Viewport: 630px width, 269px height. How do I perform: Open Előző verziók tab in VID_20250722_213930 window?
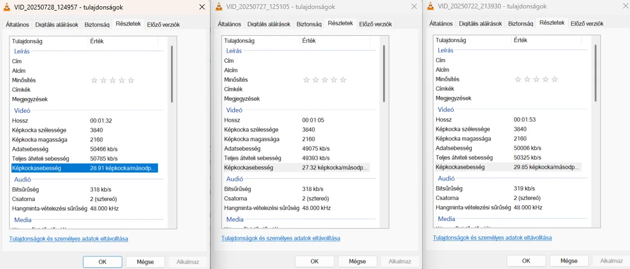(587, 24)
